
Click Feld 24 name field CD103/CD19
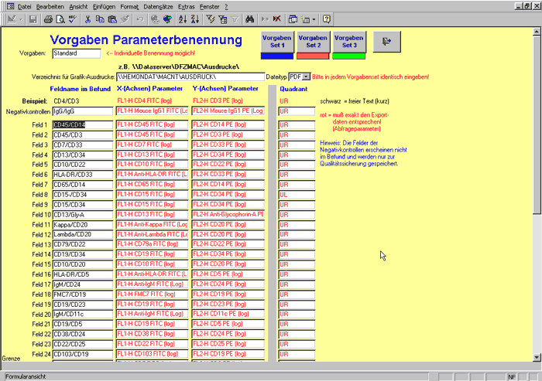pyautogui.click(x=83, y=354)
